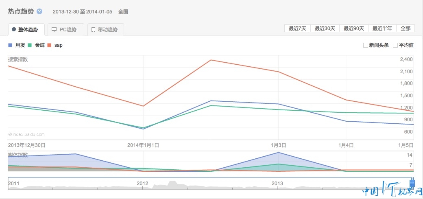This screenshot has height=199, width=423.
Task: Switch to the PC趋势 tab
Action: tap(66, 30)
